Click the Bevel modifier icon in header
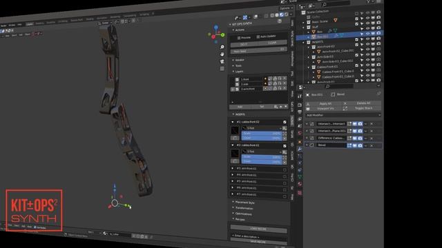This screenshot has height=248, width=442. click(333, 94)
